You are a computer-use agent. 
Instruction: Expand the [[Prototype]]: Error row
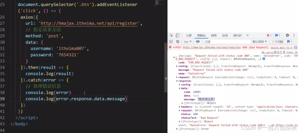177,129
